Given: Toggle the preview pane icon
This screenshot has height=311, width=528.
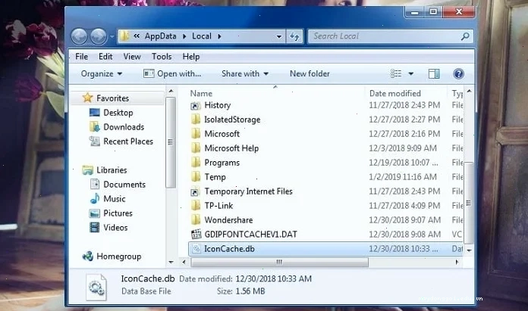Looking at the screenshot, I should 434,73.
